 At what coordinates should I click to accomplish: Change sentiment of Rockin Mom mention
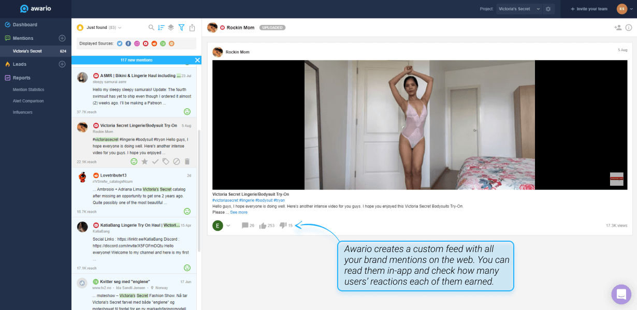tap(134, 161)
